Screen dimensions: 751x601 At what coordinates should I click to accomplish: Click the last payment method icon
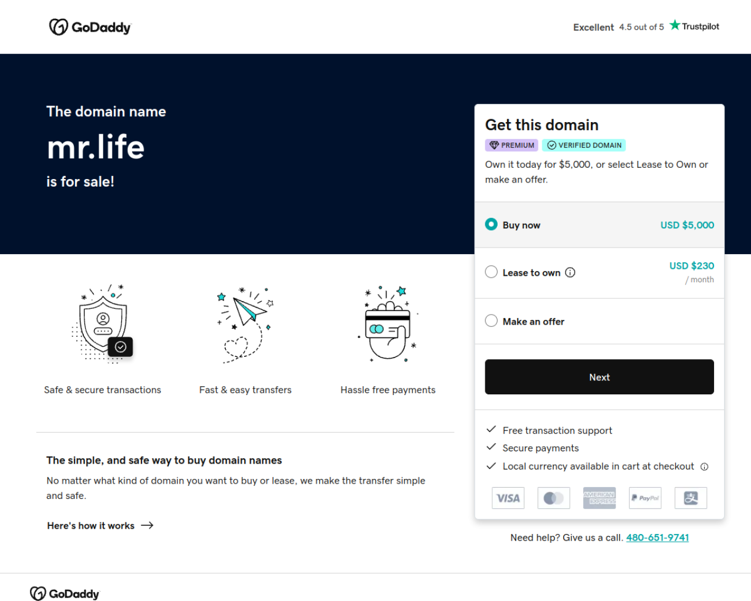691,498
